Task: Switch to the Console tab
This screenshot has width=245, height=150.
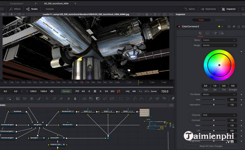Action: pyautogui.click(x=49, y=9)
